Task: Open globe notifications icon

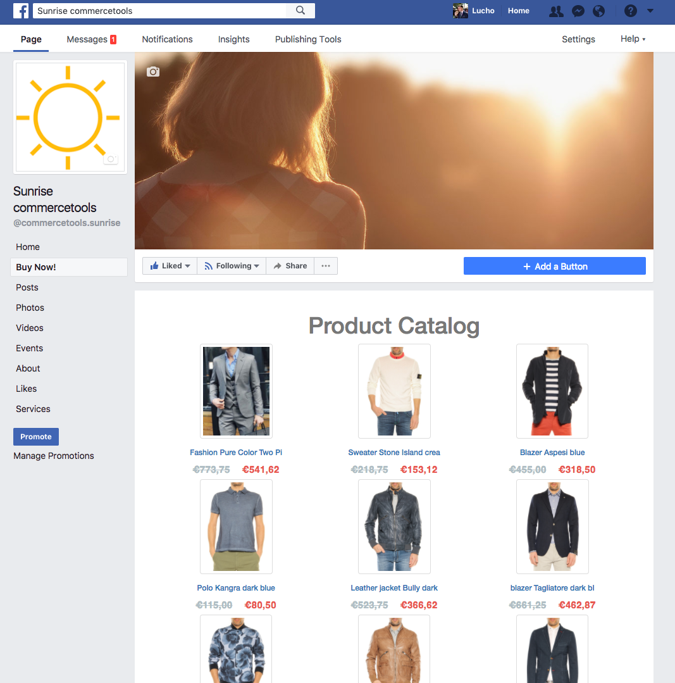Action: [599, 11]
